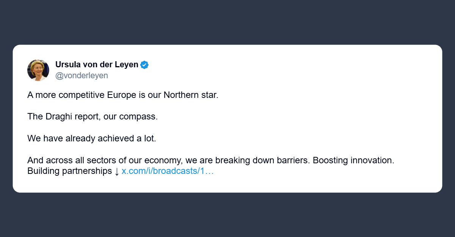455x237 pixels.
Task: Click the @vonderleyen handle
Action: [x=82, y=76]
